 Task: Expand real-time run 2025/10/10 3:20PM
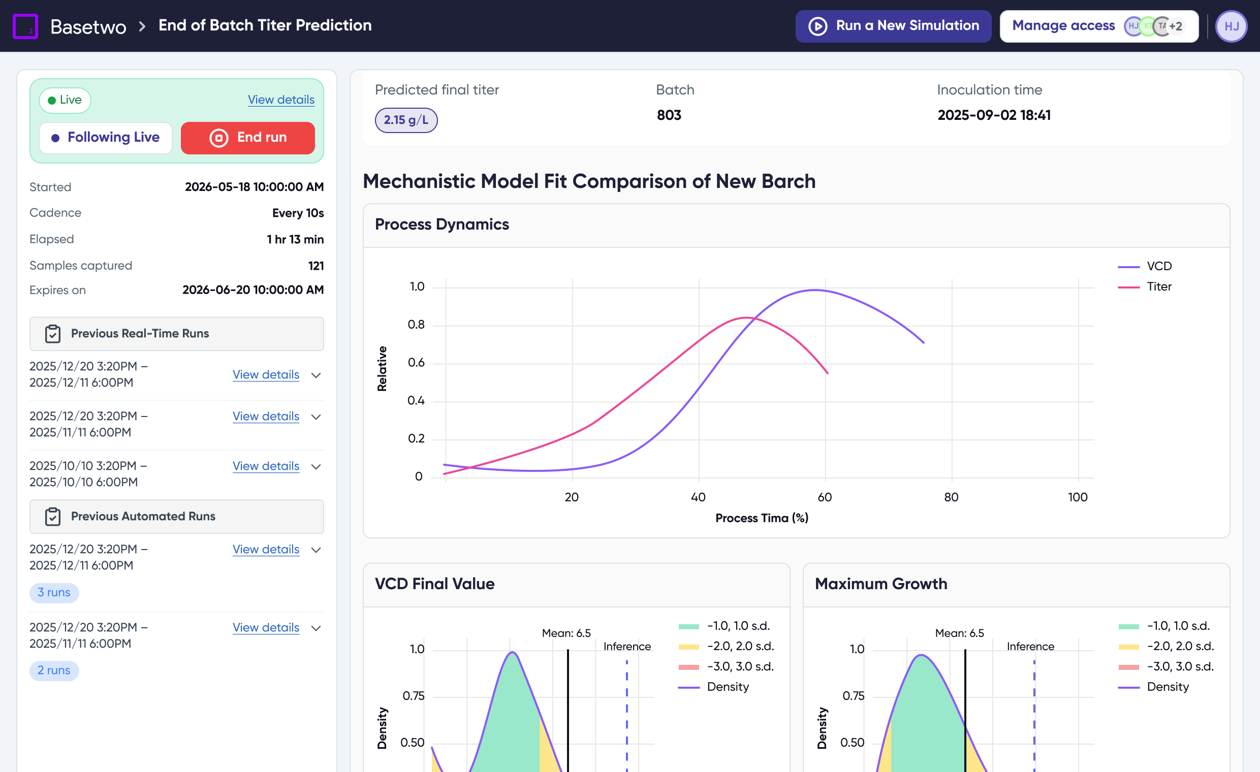click(317, 467)
